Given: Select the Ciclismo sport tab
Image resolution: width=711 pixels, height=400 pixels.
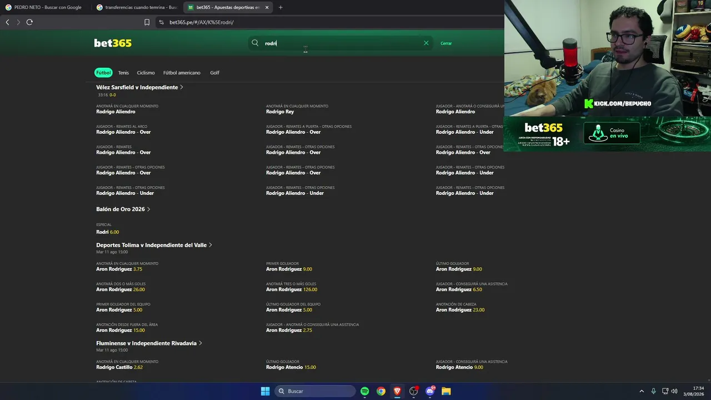Looking at the screenshot, I should click(146, 73).
